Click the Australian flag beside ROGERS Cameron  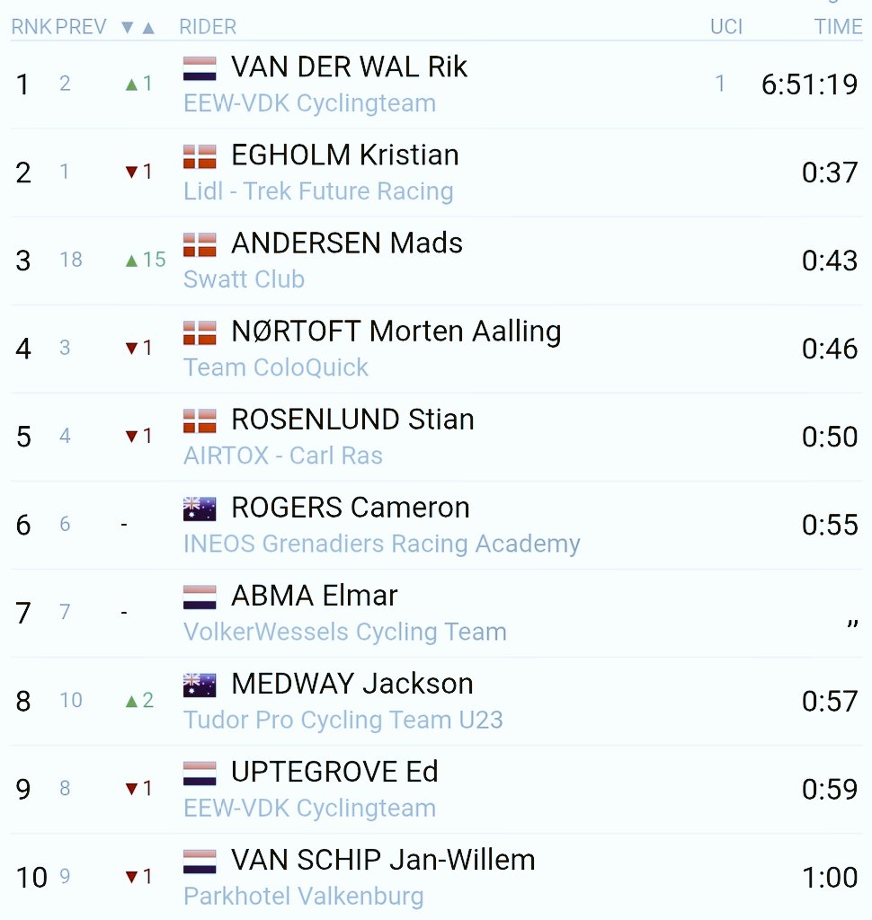(x=200, y=509)
